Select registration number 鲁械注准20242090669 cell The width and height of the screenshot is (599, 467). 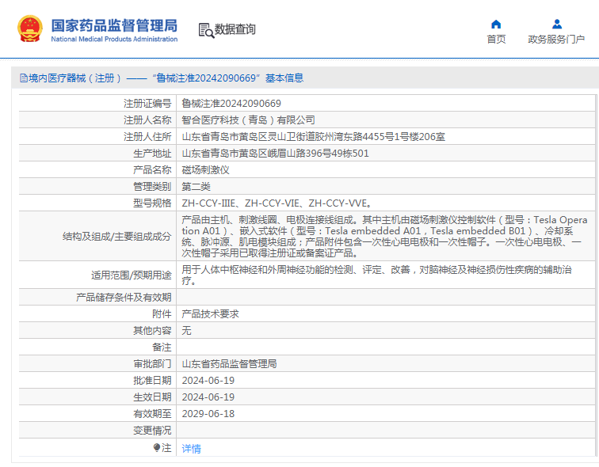pyautogui.click(x=231, y=104)
